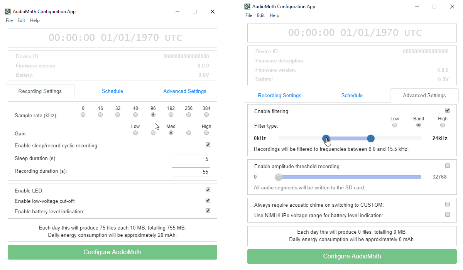The image size is (463, 270).
Task: Enable amplitude threshold recording checkbox
Action: 448,165
